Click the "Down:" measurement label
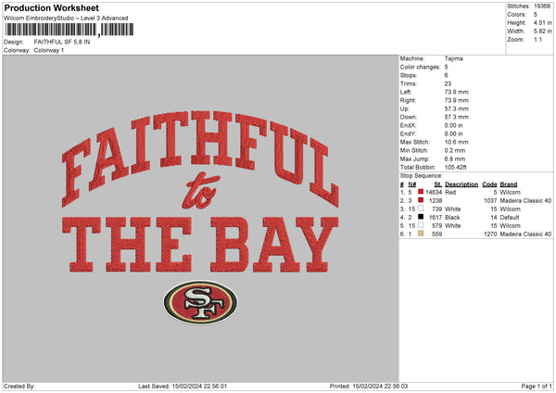 (408, 117)
